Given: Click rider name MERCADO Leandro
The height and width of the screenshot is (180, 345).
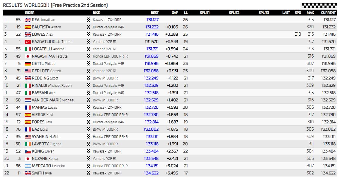Looking at the screenshot, I should pos(48,166).
